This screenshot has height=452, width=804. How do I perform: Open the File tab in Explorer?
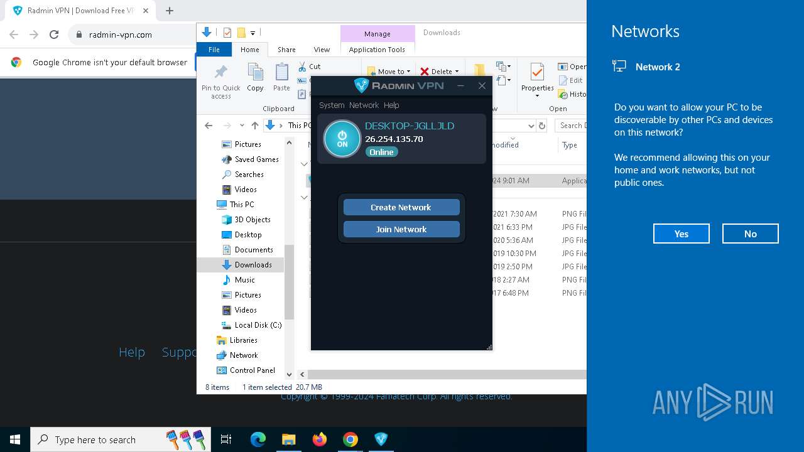214,50
